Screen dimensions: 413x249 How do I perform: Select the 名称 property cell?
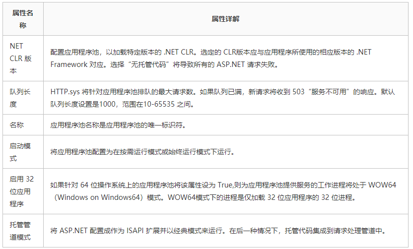[23, 125]
